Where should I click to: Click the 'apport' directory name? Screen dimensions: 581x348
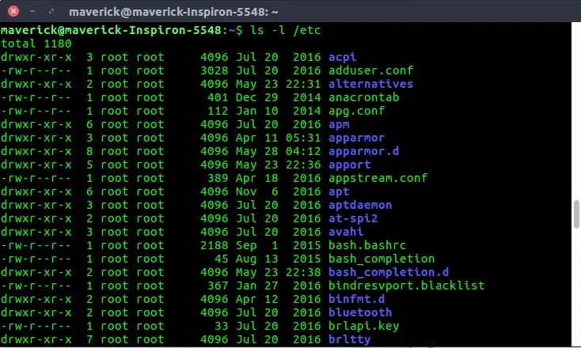pos(350,165)
